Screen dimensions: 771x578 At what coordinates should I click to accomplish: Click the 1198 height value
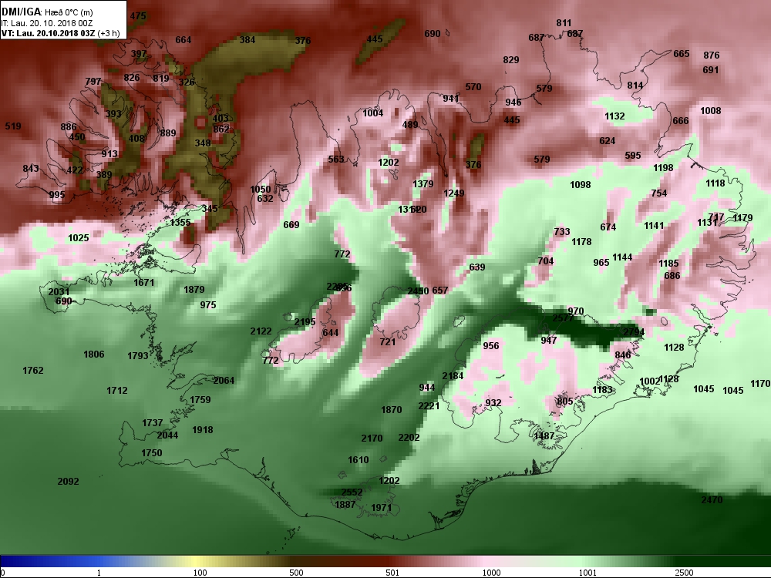663,168
